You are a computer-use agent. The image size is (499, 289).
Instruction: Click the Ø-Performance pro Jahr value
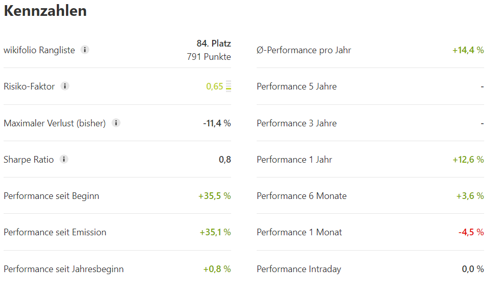click(468, 50)
